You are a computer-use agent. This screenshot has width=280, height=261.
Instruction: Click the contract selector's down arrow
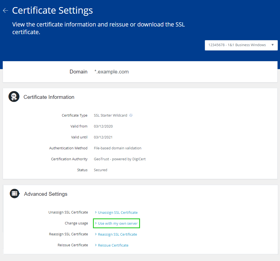point(272,45)
